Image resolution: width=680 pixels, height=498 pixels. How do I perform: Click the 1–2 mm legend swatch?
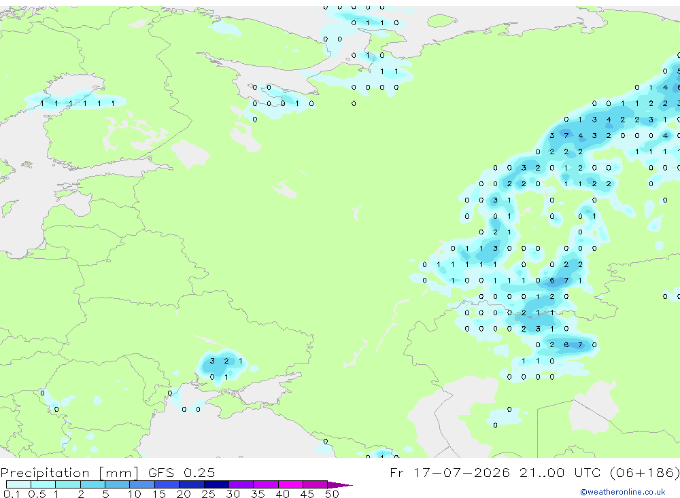(67, 484)
